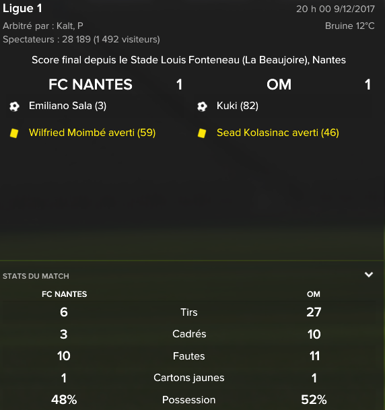385x410 pixels.
Task: Open FC NANTES team name in scoreline
Action: click(90, 84)
